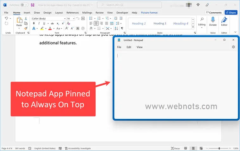Click Grow Font icon
Image resolution: width=240 pixels, height=151 pixels.
coord(67,28)
